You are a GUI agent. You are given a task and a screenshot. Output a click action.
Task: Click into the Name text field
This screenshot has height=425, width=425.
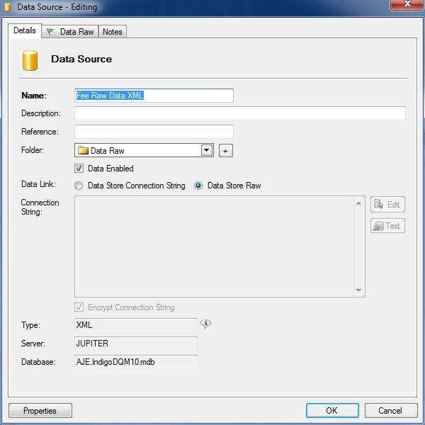[x=154, y=96]
